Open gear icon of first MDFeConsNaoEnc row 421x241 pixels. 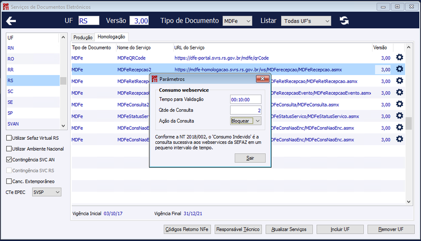click(x=399, y=127)
